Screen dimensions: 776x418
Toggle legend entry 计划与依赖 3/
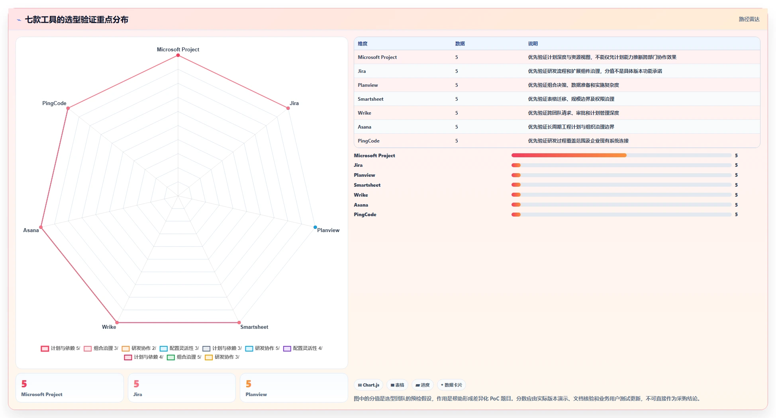click(x=222, y=348)
